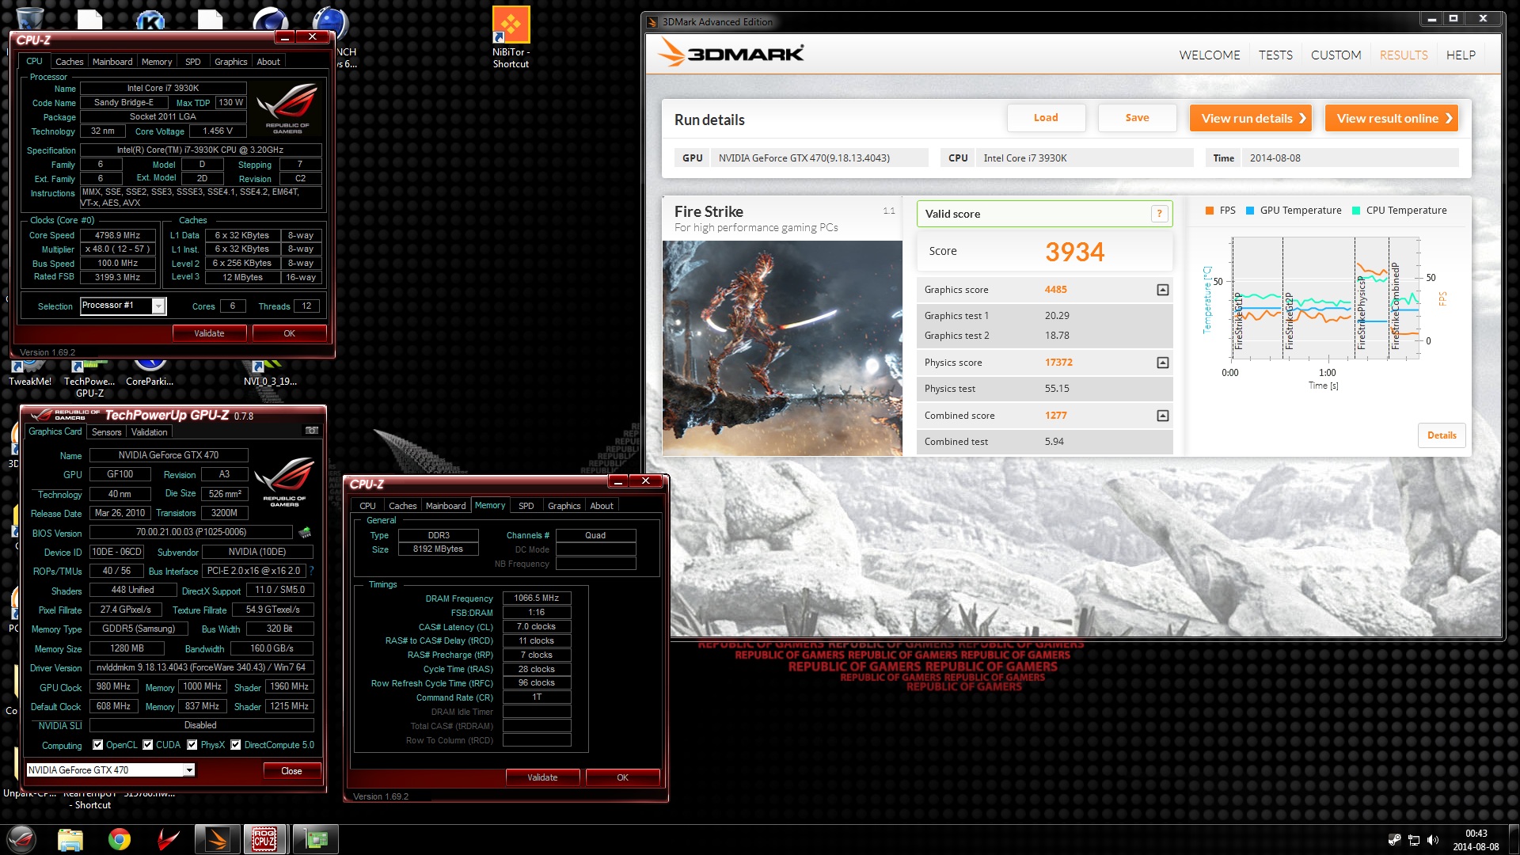
Task: Open the volume control in system tray
Action: pyautogui.click(x=1433, y=840)
